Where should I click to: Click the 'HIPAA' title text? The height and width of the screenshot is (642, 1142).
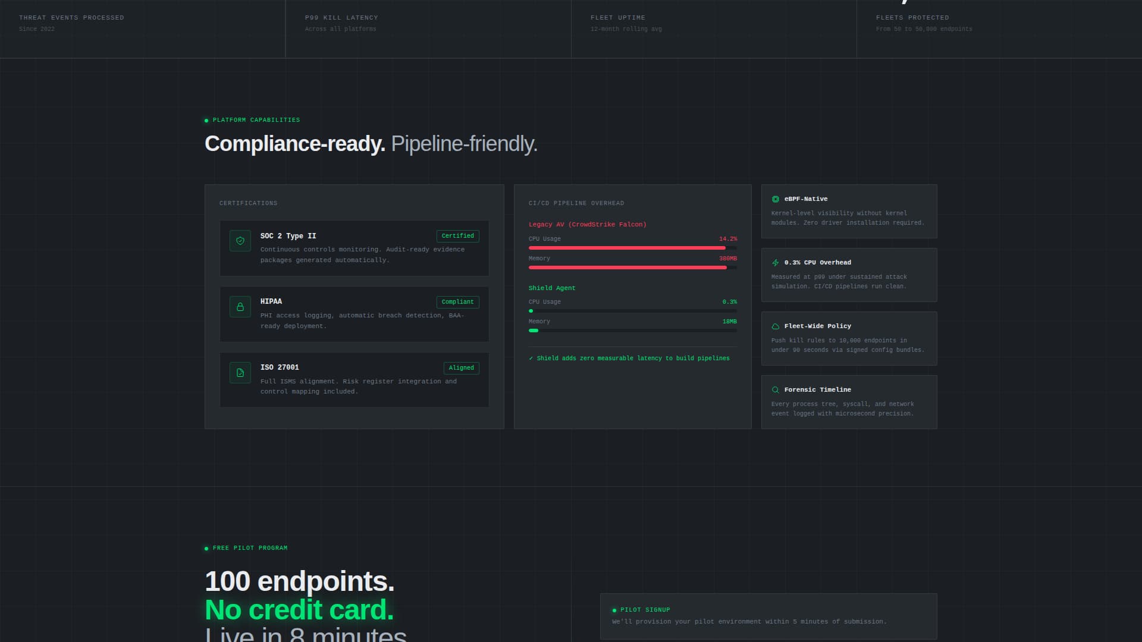(x=271, y=301)
